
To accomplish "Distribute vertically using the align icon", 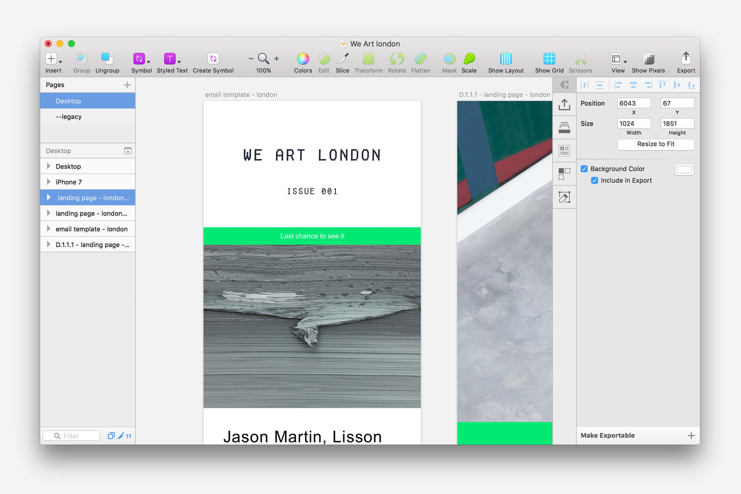I will pyautogui.click(x=600, y=85).
